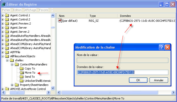Open the Edition menu
177x102 pixels.
pos(17,10)
